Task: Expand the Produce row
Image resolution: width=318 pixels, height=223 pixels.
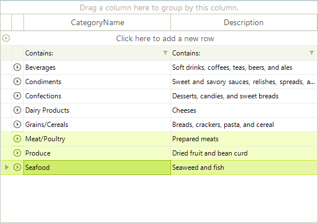Action: (x=17, y=153)
